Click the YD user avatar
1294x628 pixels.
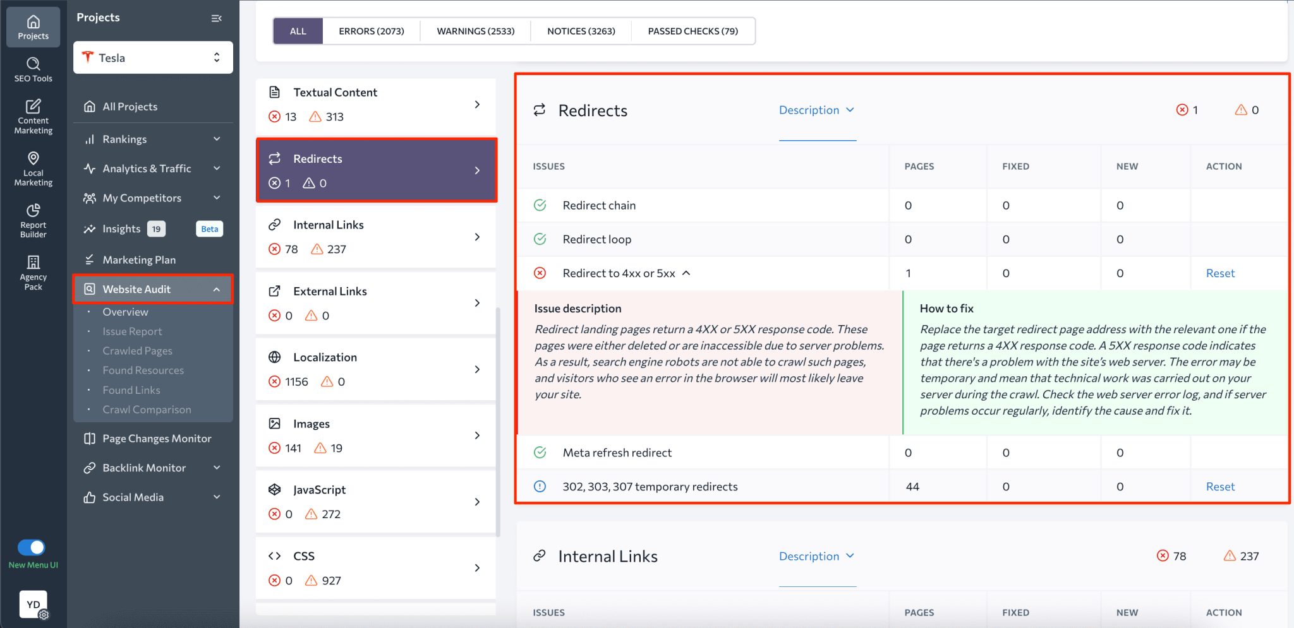coord(33,604)
